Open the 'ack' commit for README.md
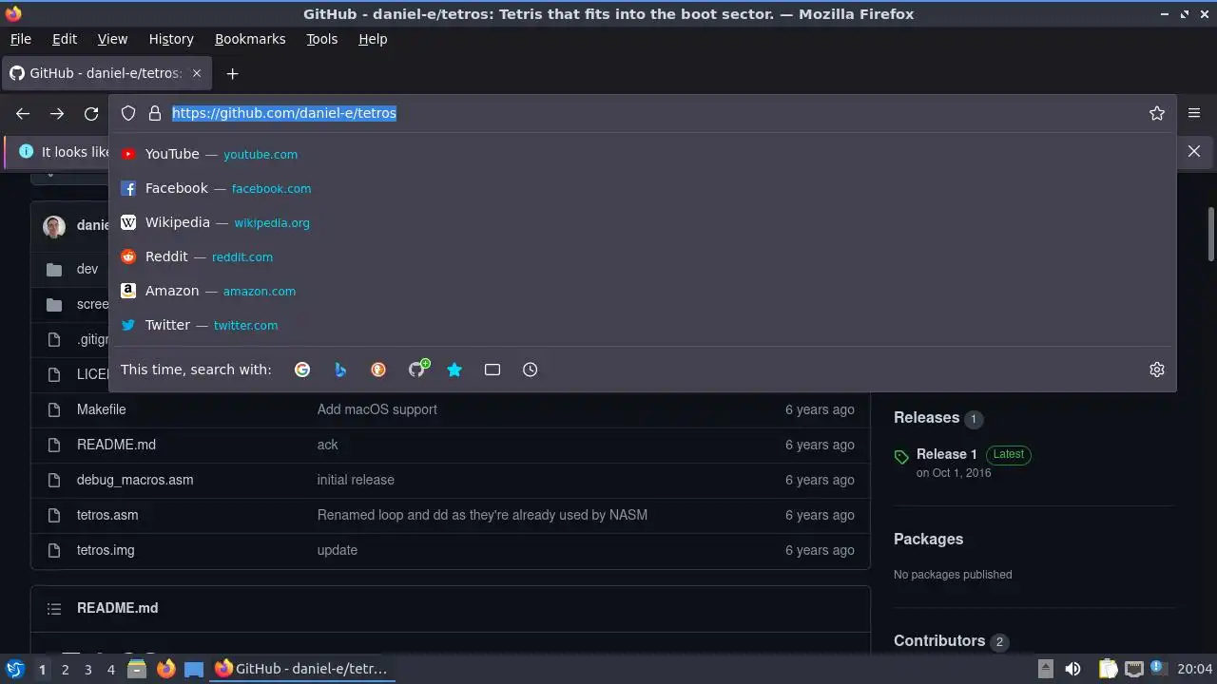The width and height of the screenshot is (1217, 684). pyautogui.click(x=327, y=445)
